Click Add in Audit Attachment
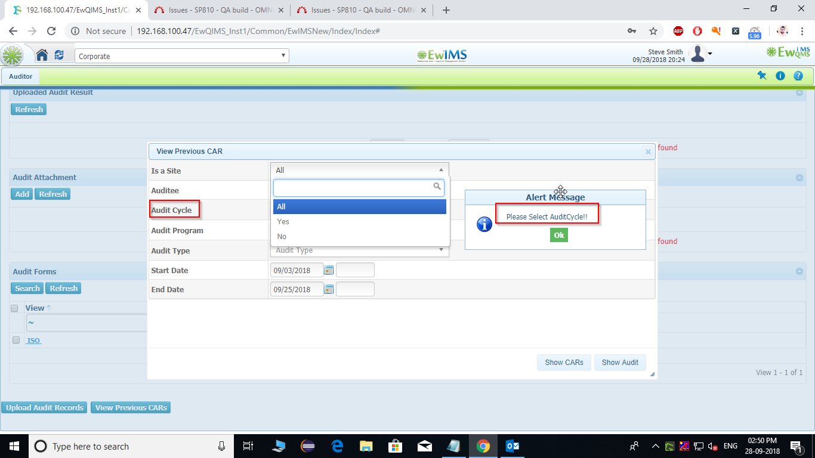This screenshot has height=458, width=815. pos(22,194)
